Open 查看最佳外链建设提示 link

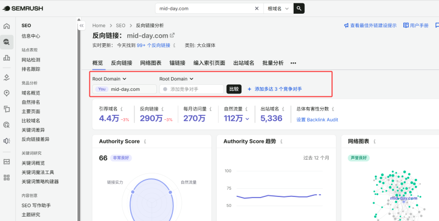(370, 25)
